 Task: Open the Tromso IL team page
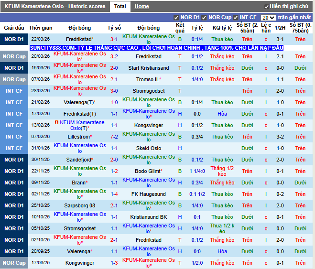pyautogui.click(x=148, y=79)
